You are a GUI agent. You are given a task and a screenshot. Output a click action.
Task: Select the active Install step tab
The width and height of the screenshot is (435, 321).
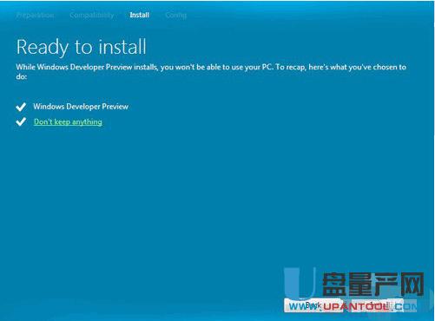coord(140,15)
